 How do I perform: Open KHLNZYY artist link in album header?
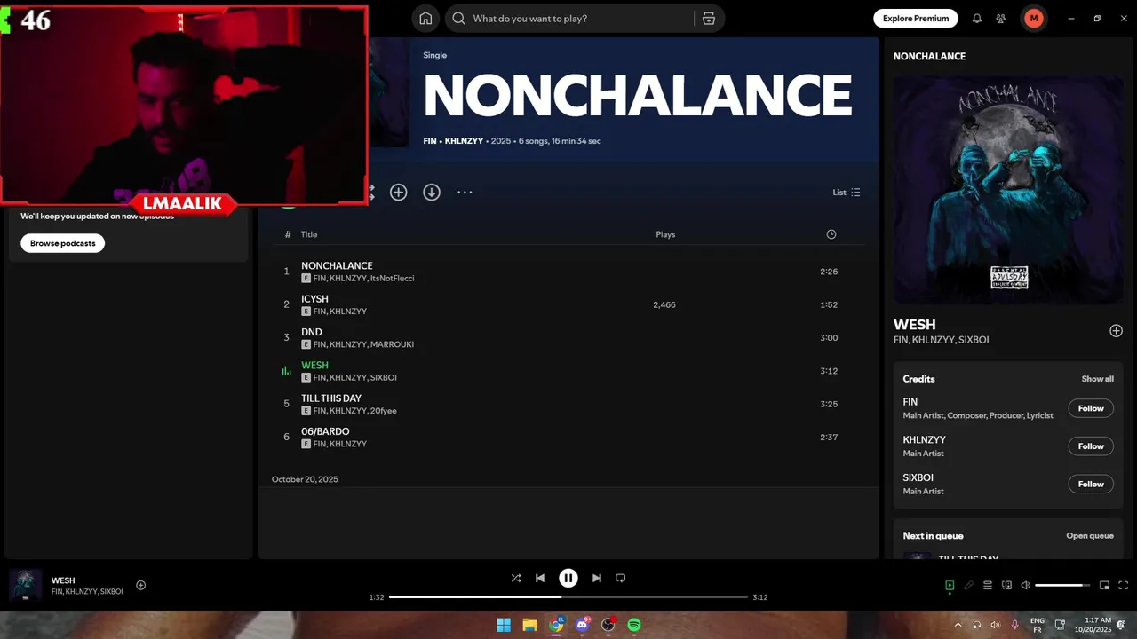pos(465,141)
